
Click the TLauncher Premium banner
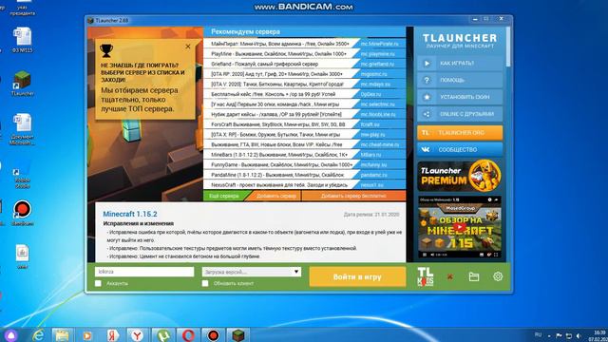(460, 176)
